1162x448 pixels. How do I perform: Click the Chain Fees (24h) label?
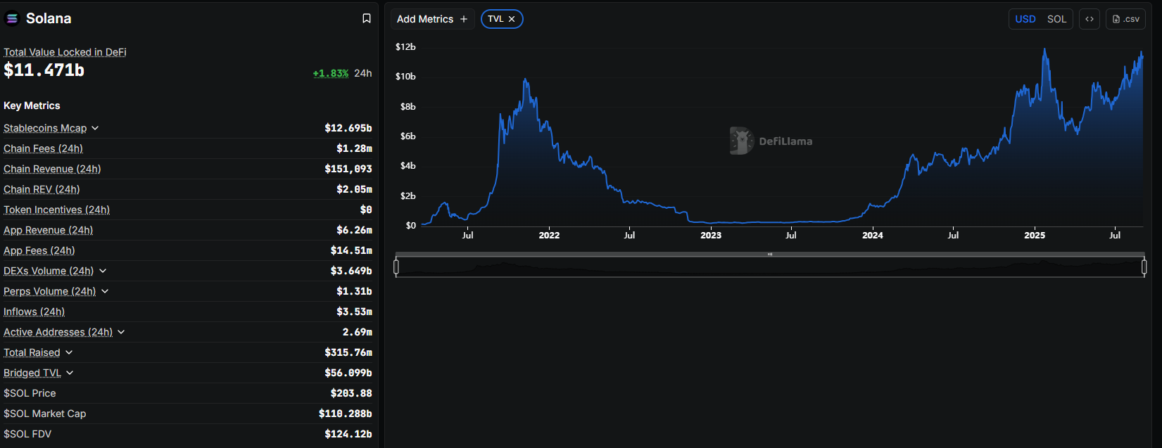43,148
